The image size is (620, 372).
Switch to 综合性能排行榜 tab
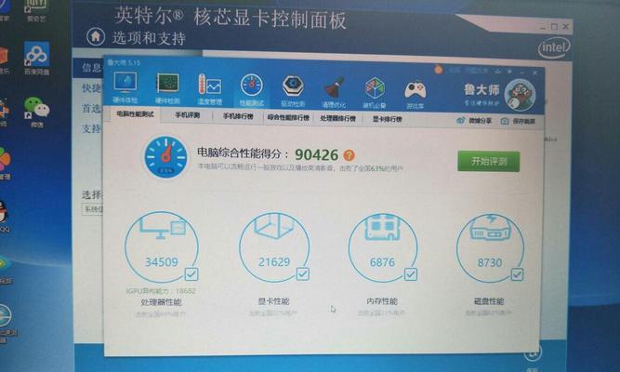(288, 117)
